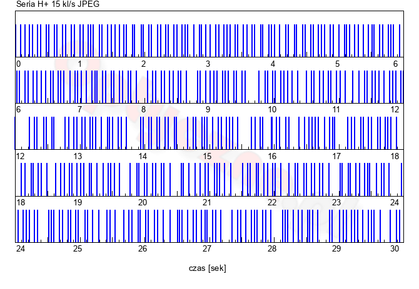Click the 19 second tick label
The image size is (419, 289).
pyautogui.click(x=78, y=202)
